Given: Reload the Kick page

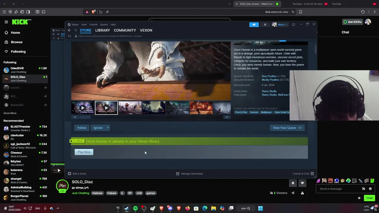Looking at the screenshot, I should coord(363,12).
